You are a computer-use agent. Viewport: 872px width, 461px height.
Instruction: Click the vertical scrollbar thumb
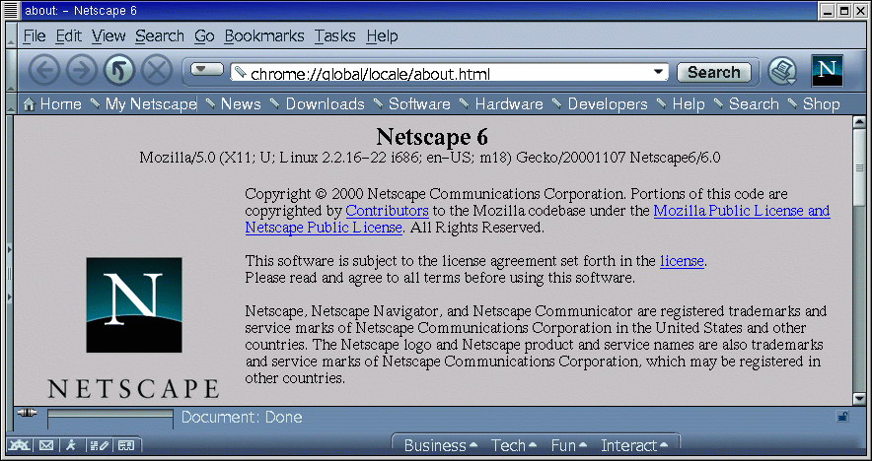(859, 167)
